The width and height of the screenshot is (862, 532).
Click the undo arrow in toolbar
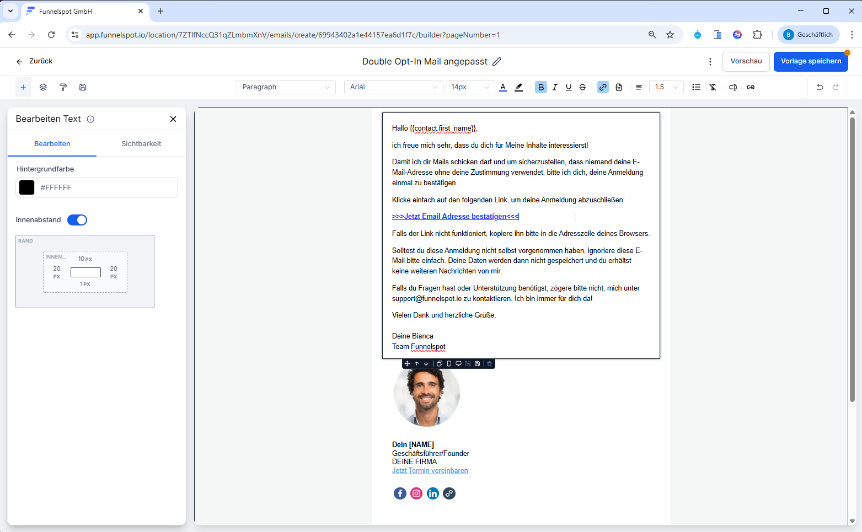pyautogui.click(x=820, y=87)
